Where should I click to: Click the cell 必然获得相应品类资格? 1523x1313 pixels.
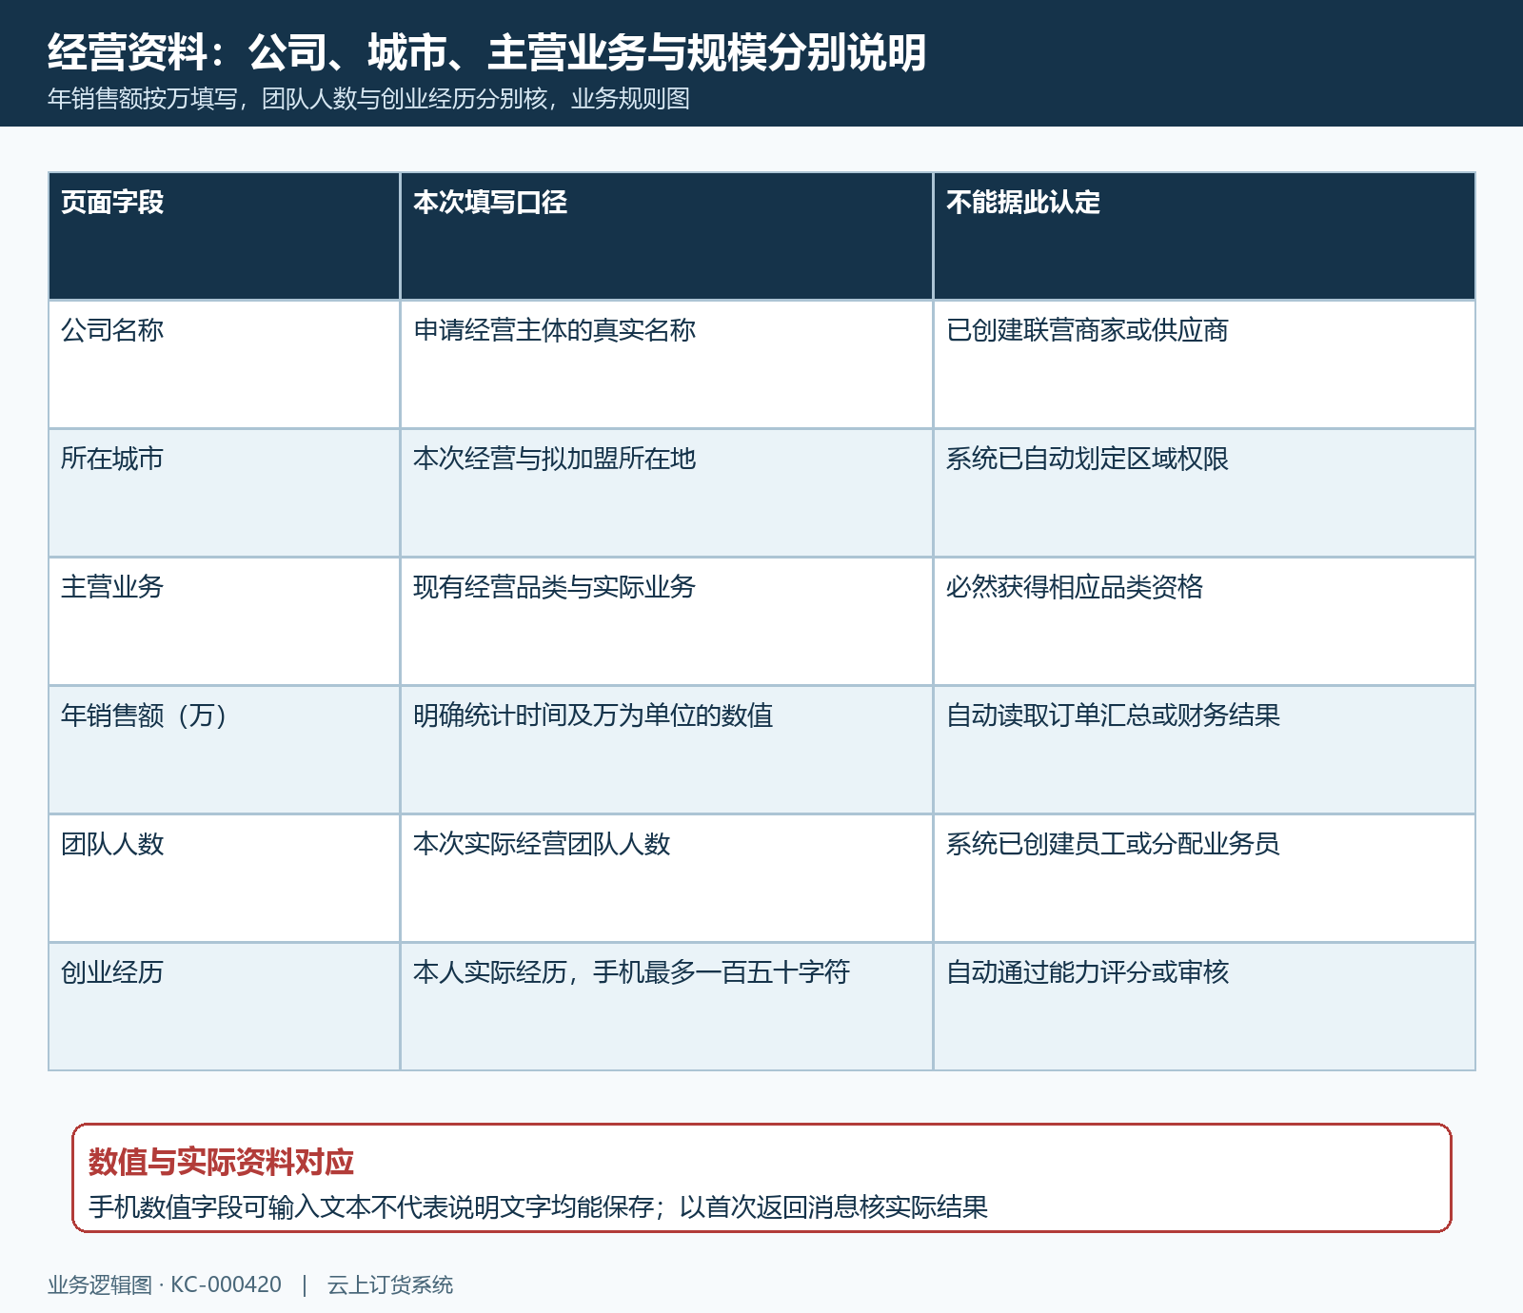tap(1204, 621)
